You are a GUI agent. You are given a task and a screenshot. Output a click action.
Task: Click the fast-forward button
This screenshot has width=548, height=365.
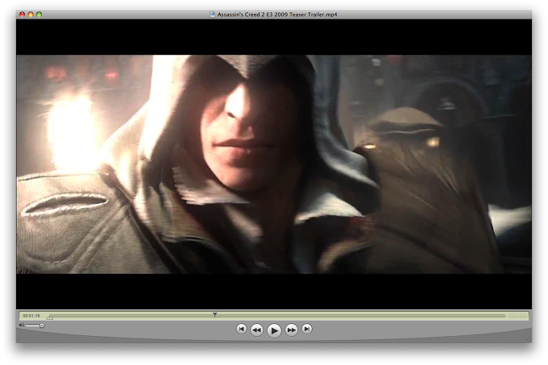tap(292, 330)
